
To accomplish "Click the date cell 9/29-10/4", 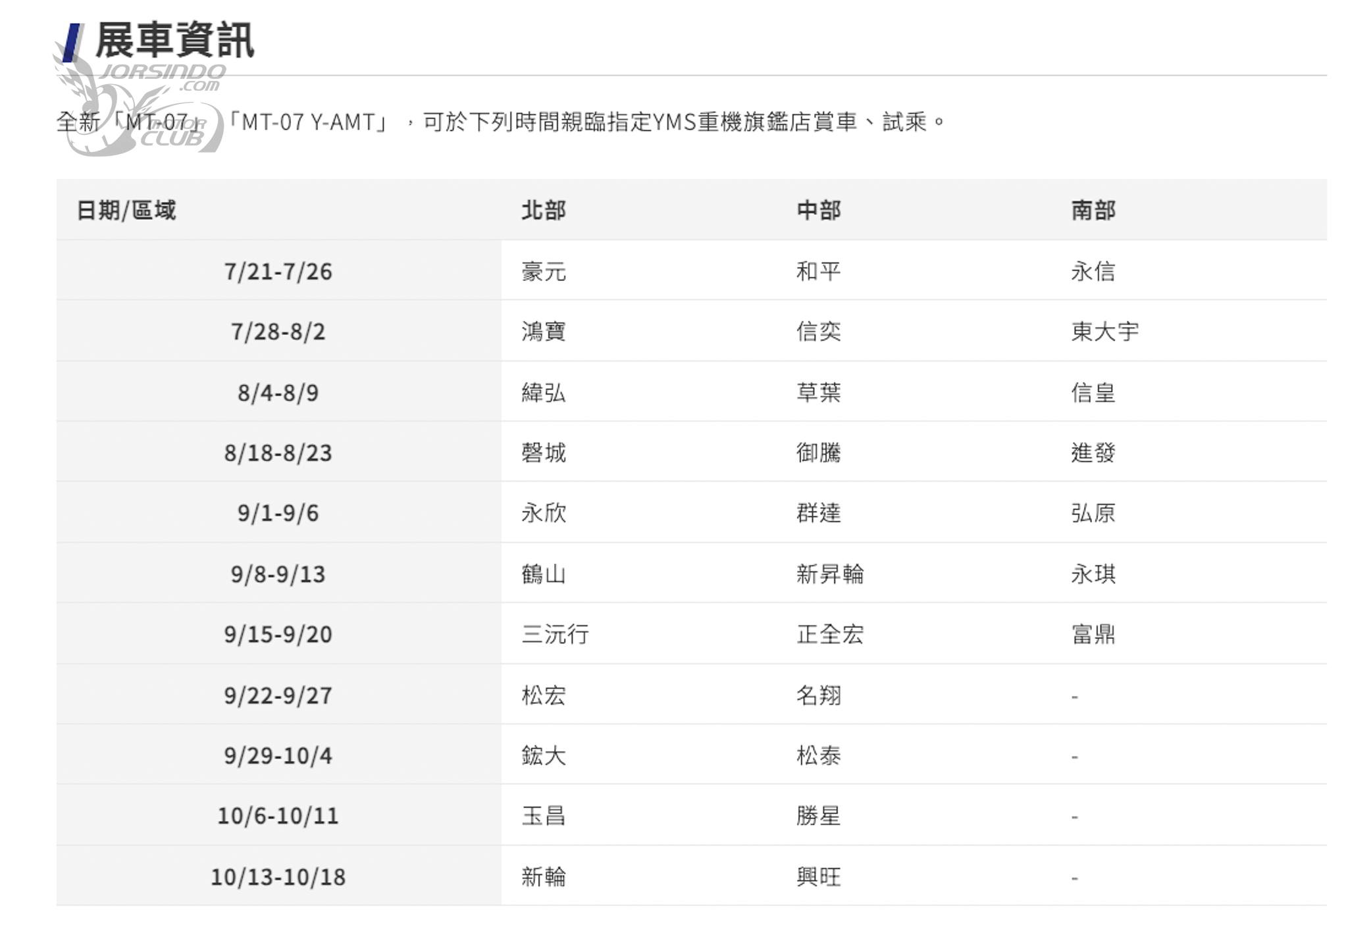I will pos(278,755).
